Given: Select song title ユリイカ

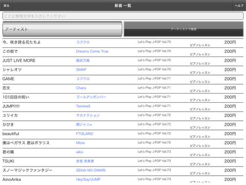Looking at the screenshot, I should (x=10, y=115).
